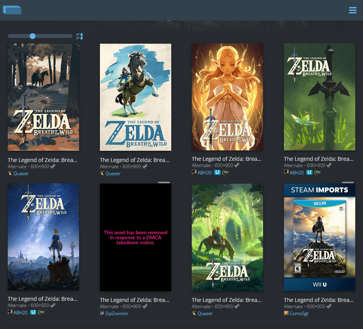The width and height of the screenshot is (363, 329).
Task: Toggle the grid layout view icon
Action: [x=79, y=36]
